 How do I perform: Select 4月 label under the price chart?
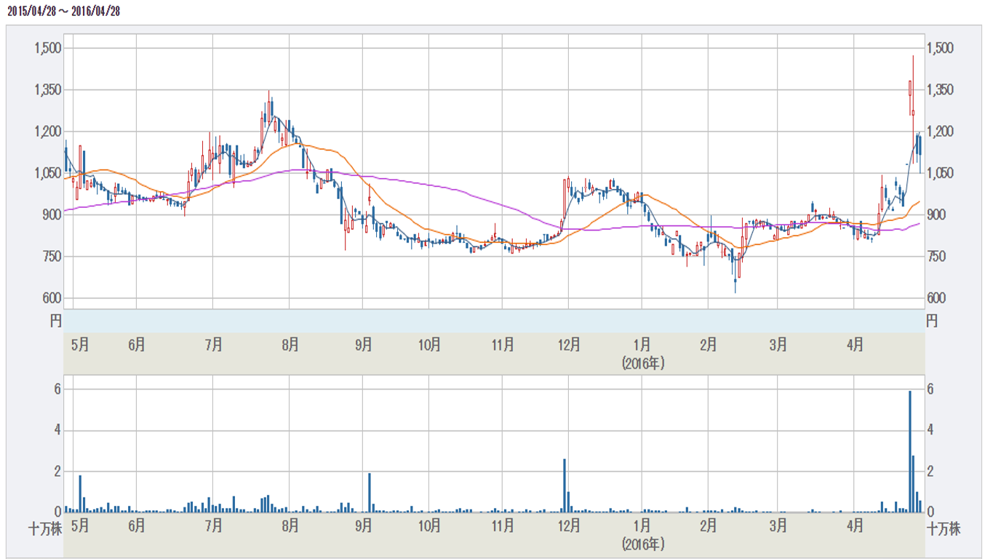click(x=855, y=345)
